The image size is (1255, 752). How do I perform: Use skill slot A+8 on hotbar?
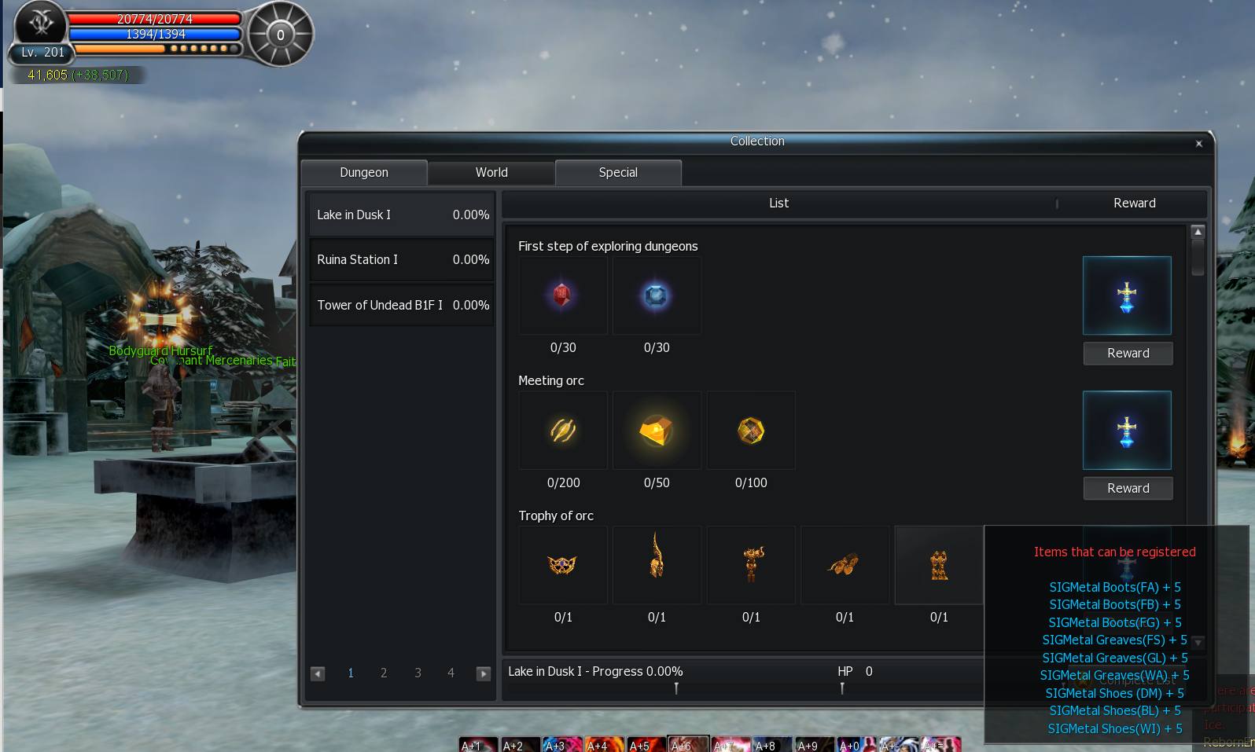(773, 744)
